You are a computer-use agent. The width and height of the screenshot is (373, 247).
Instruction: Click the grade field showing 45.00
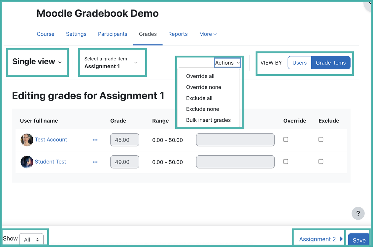[x=125, y=140]
